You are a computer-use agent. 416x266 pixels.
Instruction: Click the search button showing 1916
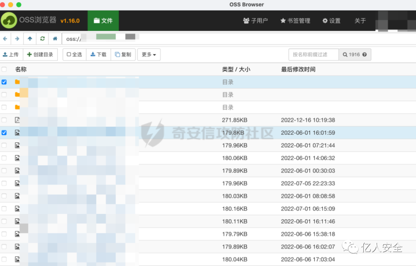[355, 55]
